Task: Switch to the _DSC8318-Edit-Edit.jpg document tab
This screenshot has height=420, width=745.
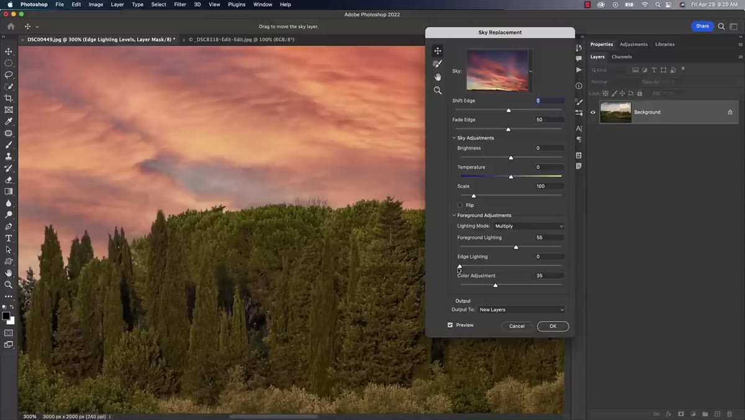Action: tap(241, 39)
